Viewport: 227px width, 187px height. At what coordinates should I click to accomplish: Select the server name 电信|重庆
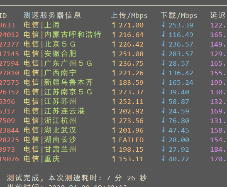click(x=41, y=159)
